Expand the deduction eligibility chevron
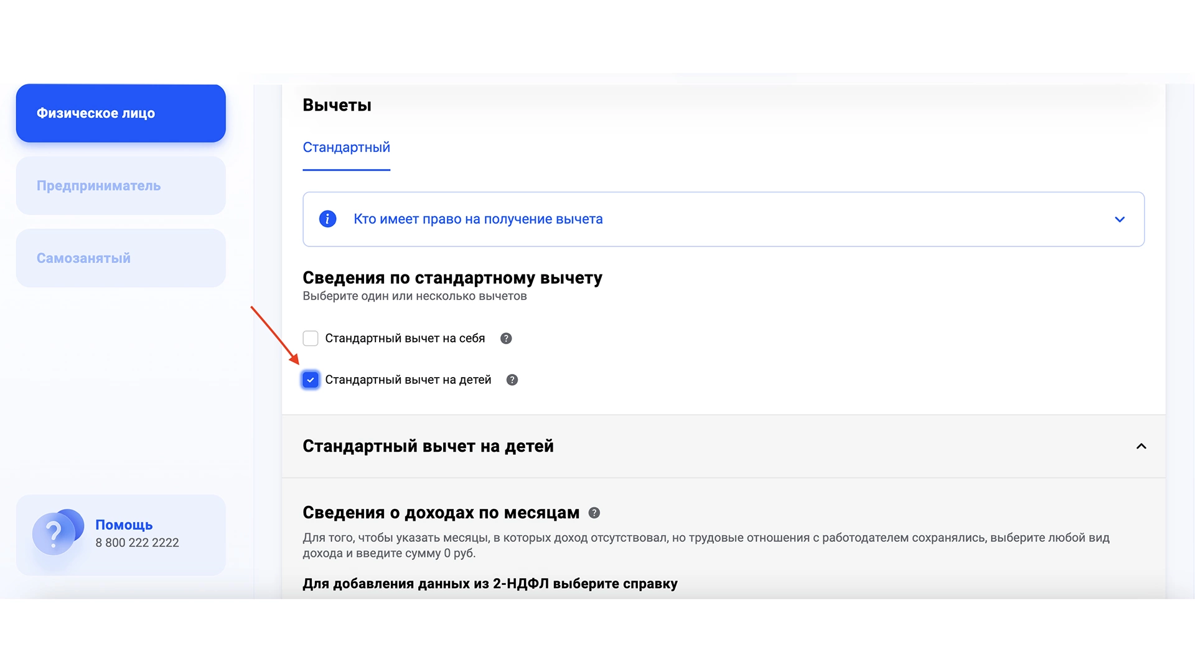The image size is (1195, 672). (x=1120, y=219)
